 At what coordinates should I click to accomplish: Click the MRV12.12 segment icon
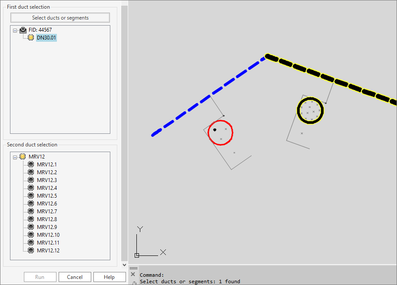point(31,250)
